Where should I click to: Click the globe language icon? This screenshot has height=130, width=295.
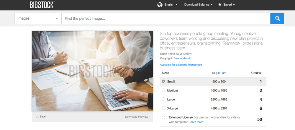[160, 5]
